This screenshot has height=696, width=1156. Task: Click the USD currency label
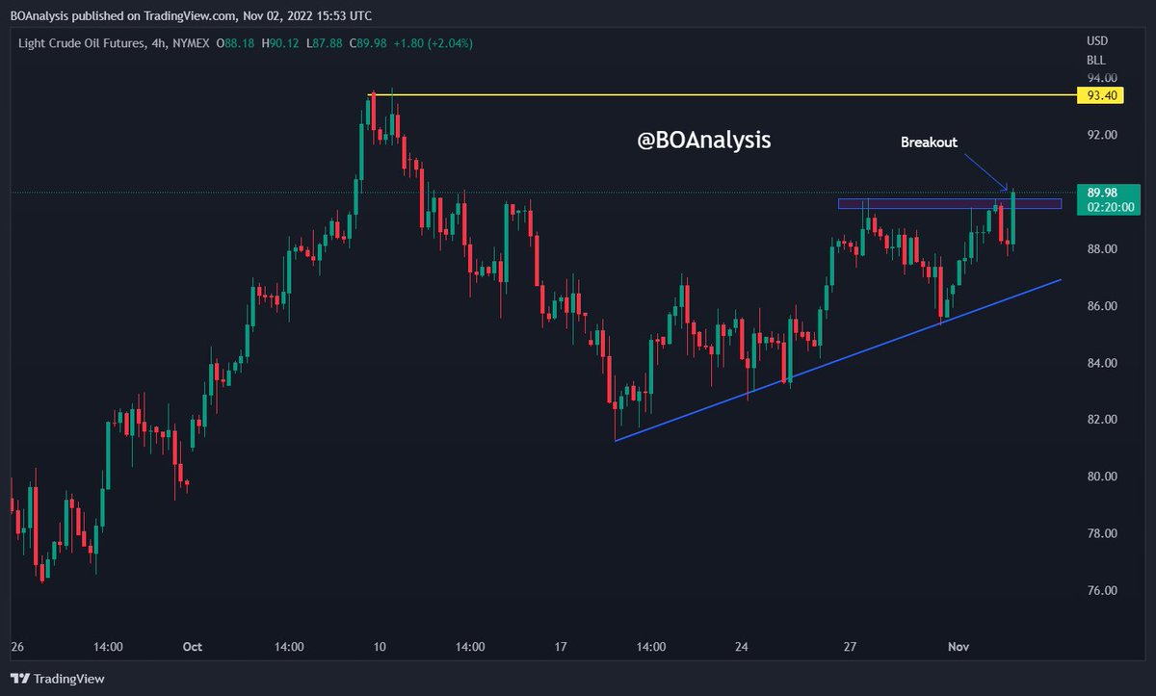tap(1097, 41)
